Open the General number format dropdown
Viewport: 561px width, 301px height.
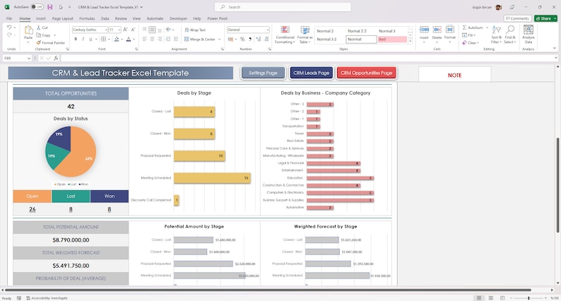pyautogui.click(x=267, y=30)
